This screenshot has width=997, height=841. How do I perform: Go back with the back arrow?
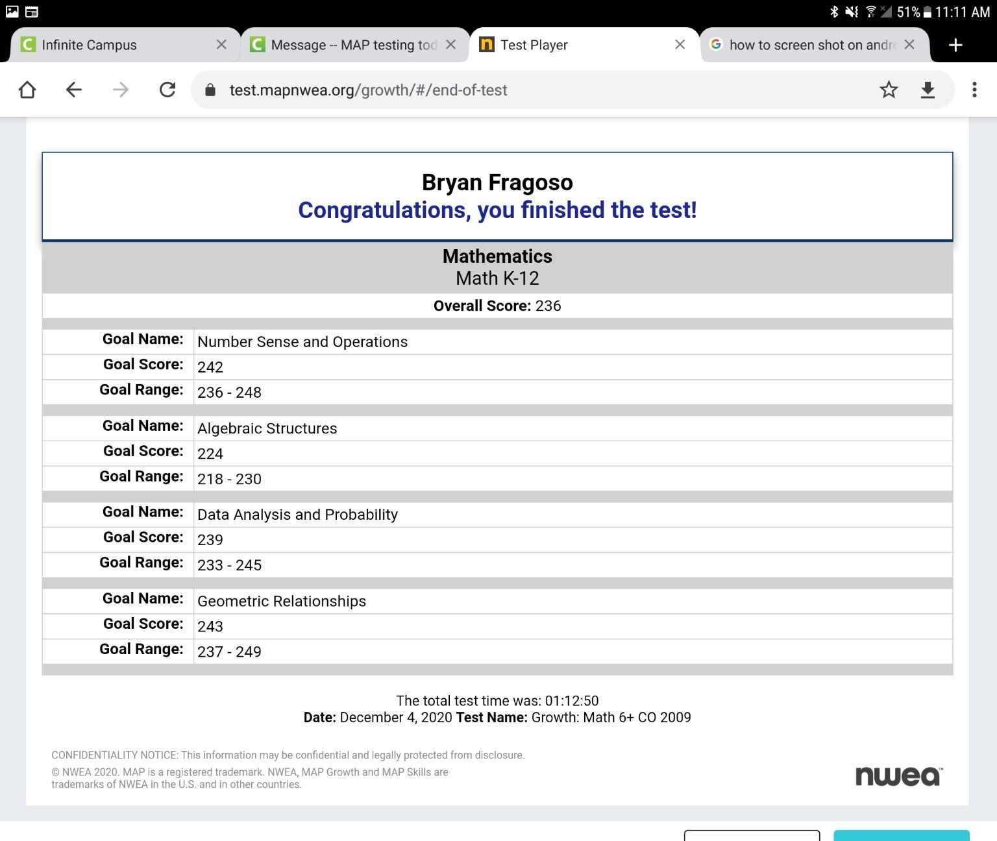point(74,90)
